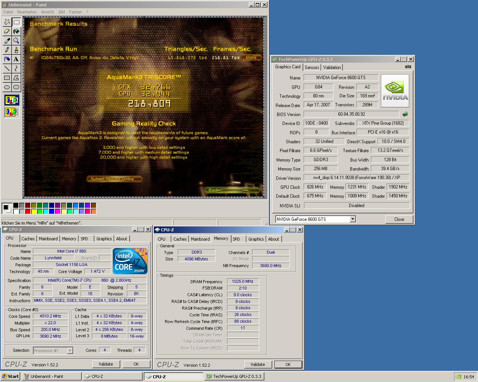The height and width of the screenshot is (382, 478).
Task: Select the Pencil tool in Paint
Action: [x=7, y=50]
